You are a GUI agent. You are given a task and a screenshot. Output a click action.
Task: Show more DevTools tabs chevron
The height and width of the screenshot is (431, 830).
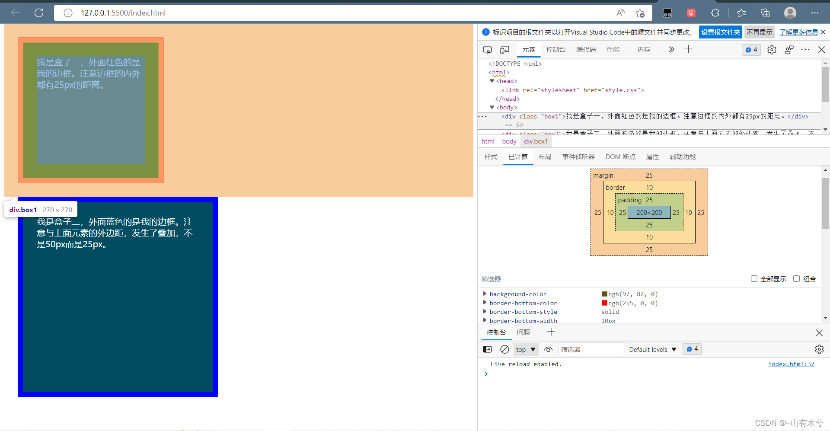671,49
